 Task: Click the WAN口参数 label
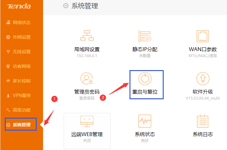click(x=203, y=49)
